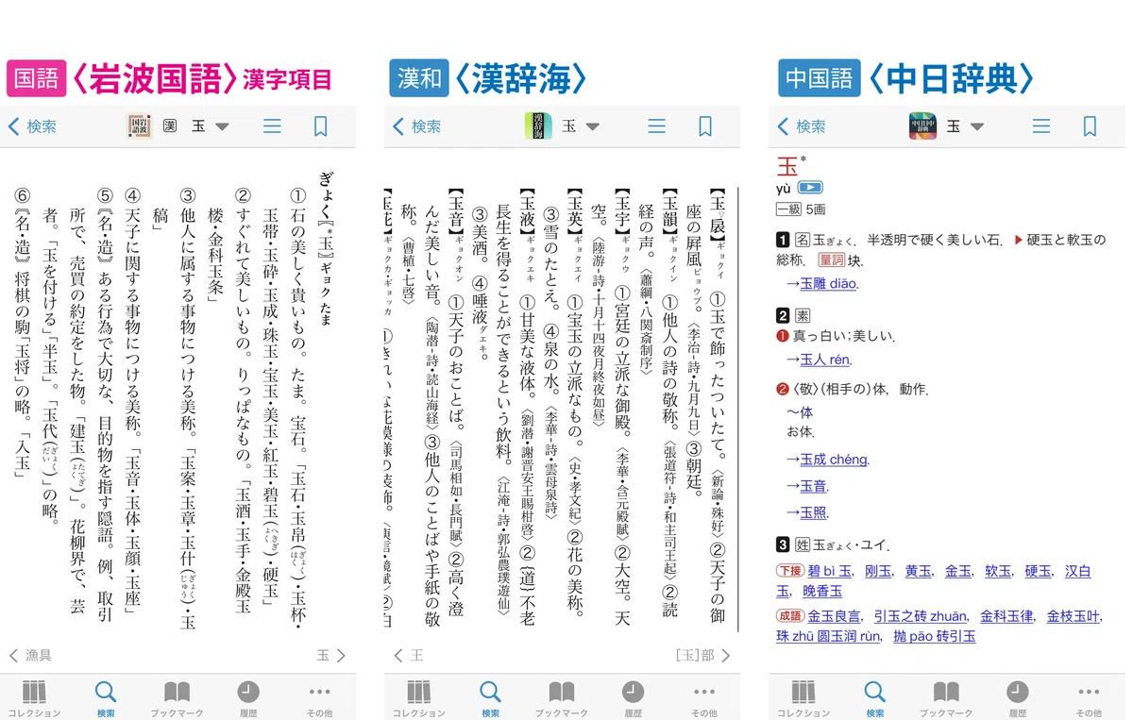The image size is (1133, 720).
Task: Tap the boxed 漢 kanji-entry icon in 岩波国語 header
Action: [x=170, y=126]
